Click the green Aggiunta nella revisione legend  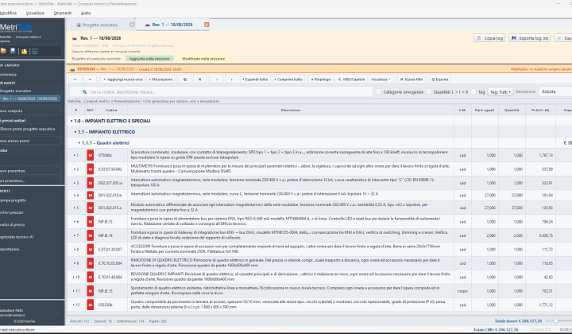[149, 59]
